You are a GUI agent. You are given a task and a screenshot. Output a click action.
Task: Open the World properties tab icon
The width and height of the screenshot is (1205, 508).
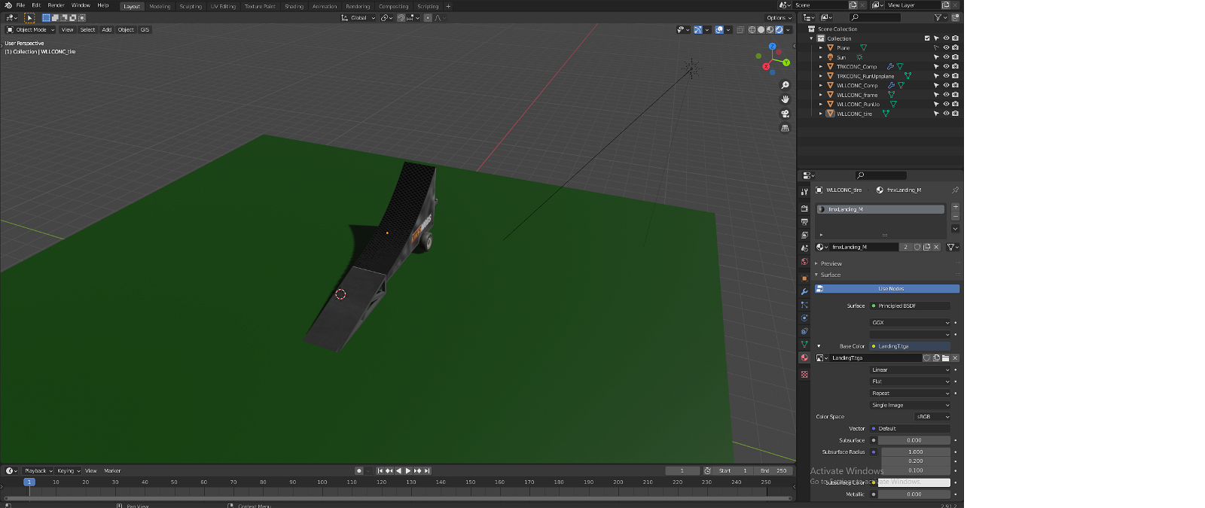tap(804, 262)
